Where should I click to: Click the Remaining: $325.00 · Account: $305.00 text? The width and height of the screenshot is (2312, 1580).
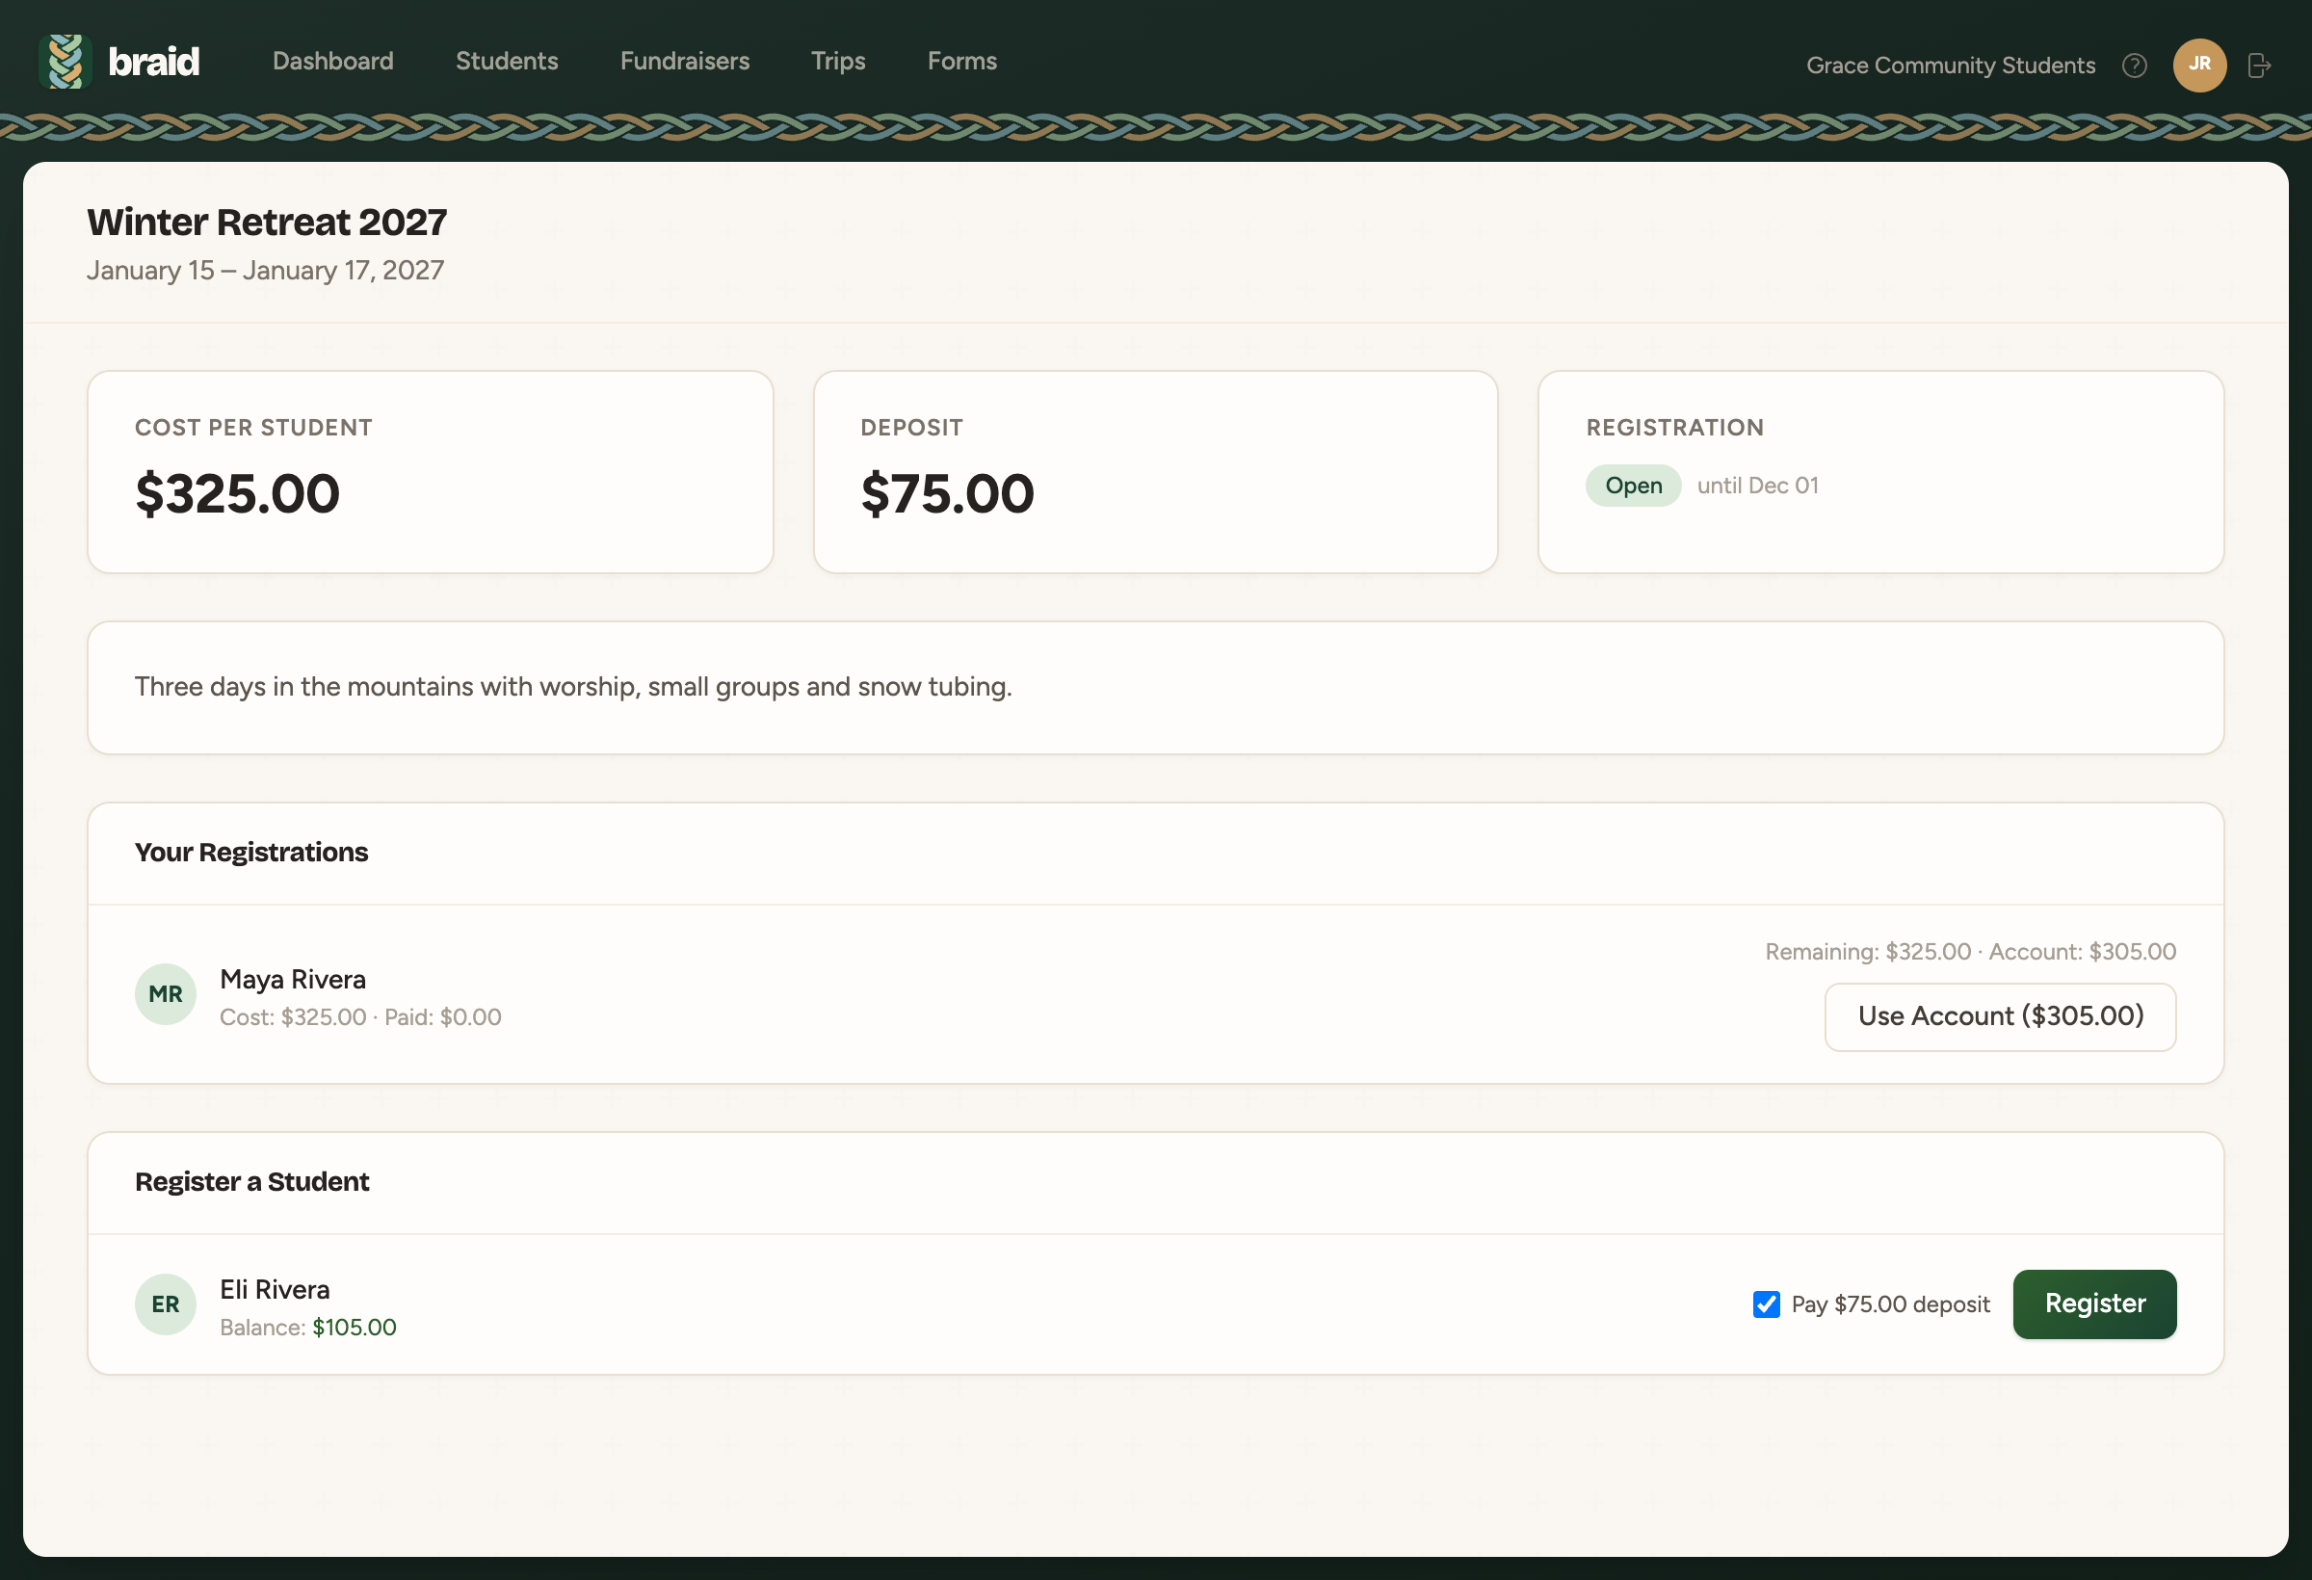(1970, 951)
